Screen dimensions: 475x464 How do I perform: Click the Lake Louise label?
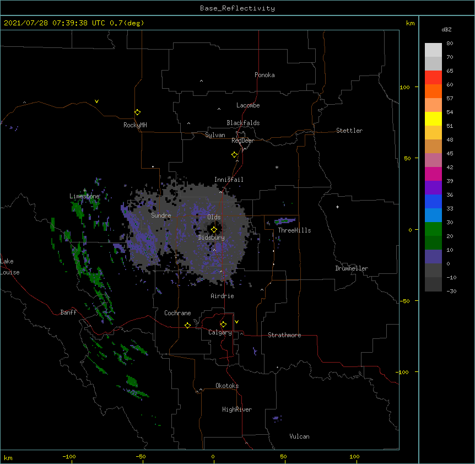[10, 267]
